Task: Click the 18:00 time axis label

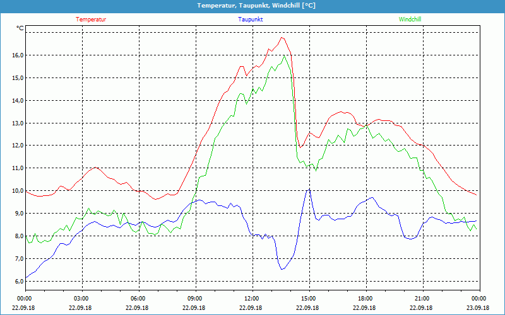Action: point(366,299)
